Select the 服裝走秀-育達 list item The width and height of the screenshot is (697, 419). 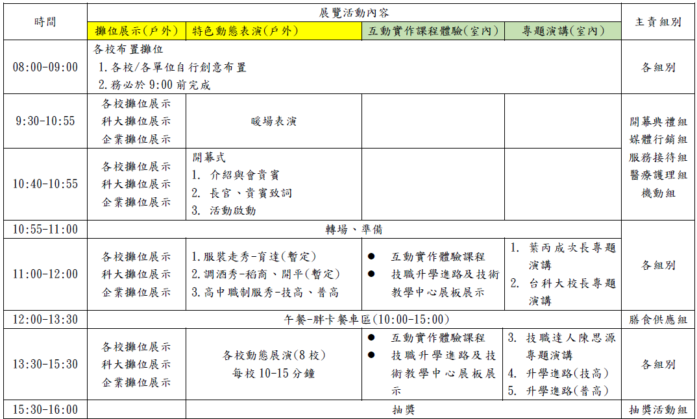[254, 257]
